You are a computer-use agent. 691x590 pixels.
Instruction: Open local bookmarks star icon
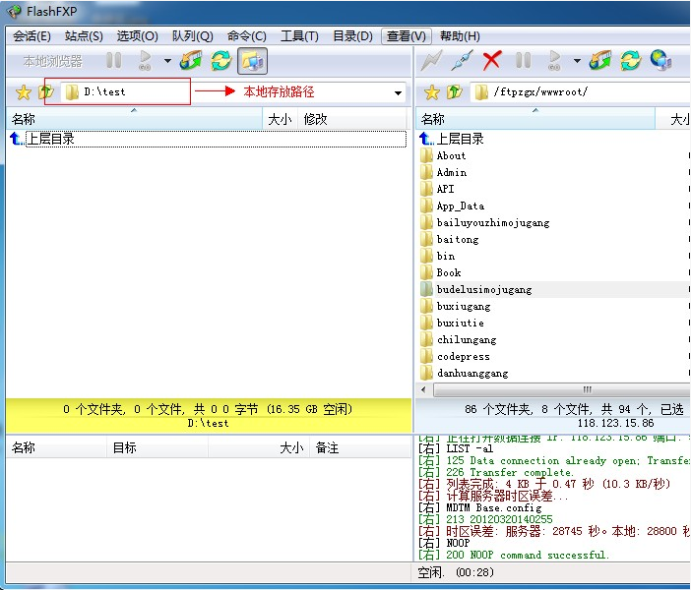tap(24, 92)
